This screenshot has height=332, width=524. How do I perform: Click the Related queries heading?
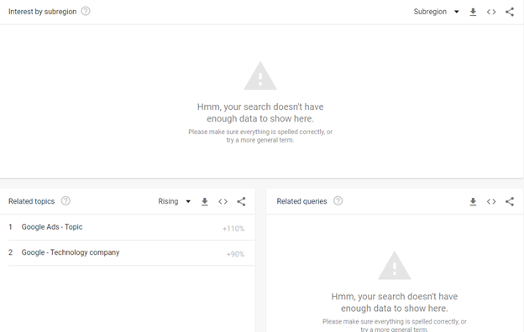pyautogui.click(x=301, y=201)
